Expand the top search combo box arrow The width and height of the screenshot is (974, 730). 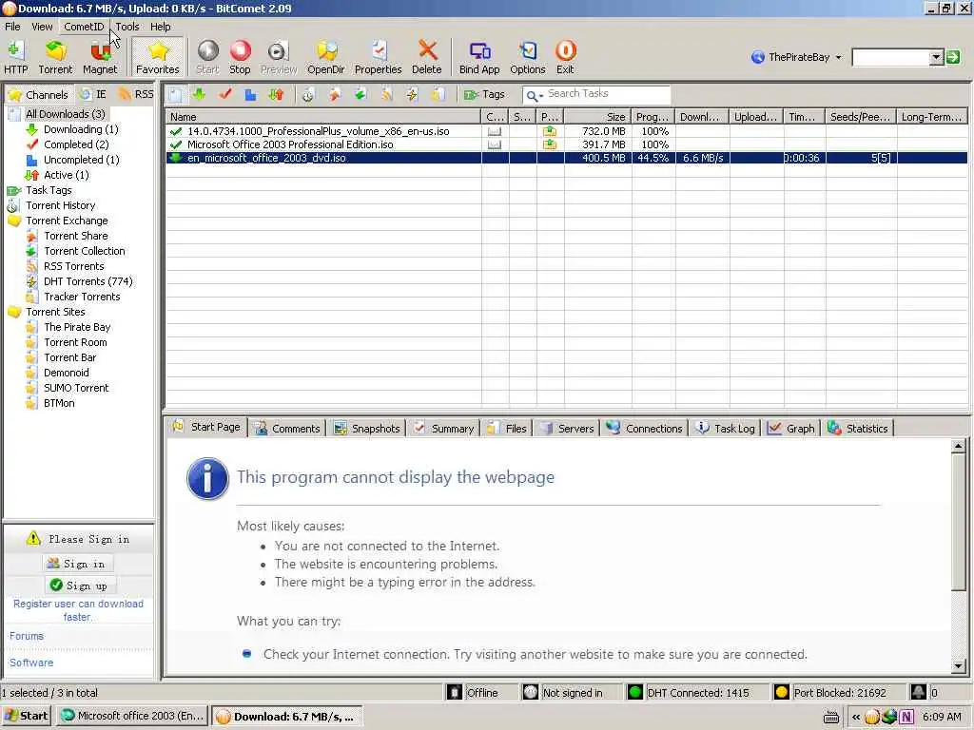pos(936,58)
